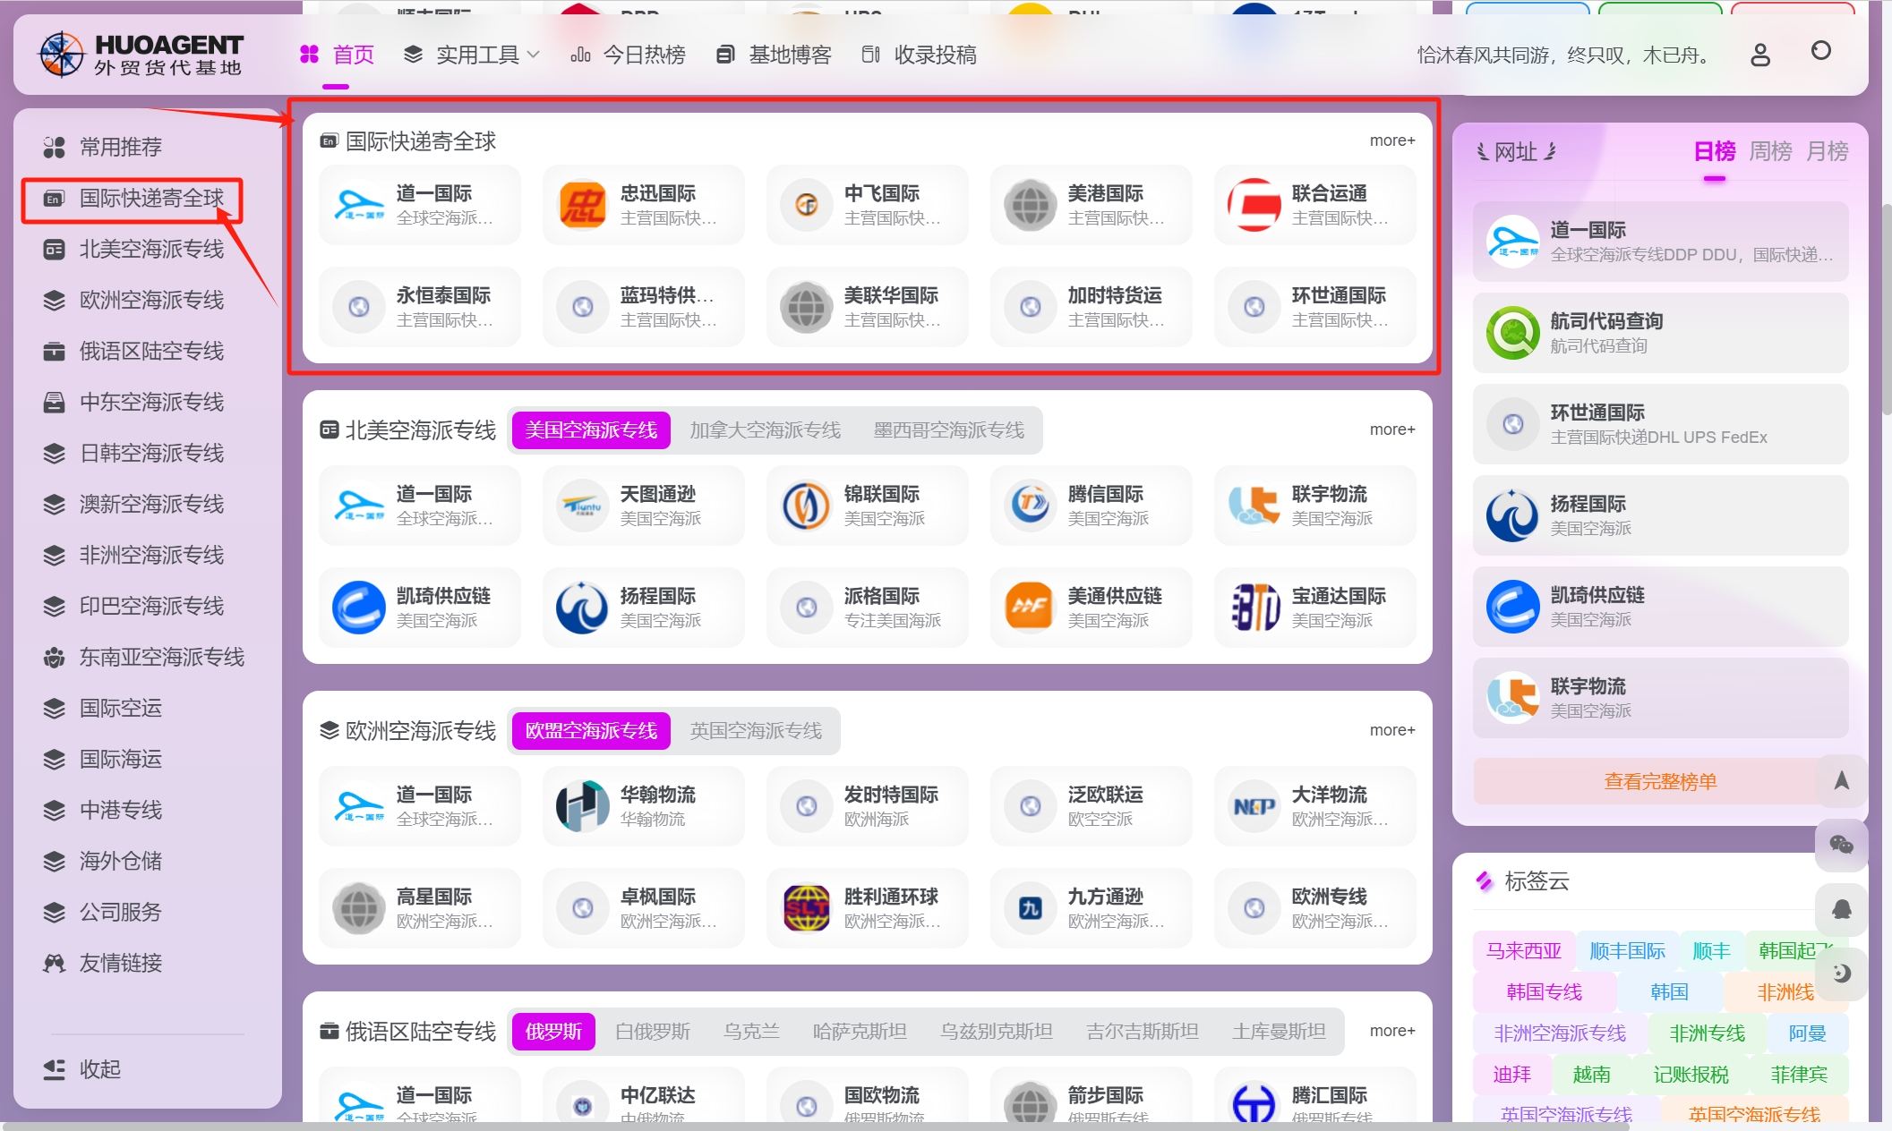Image resolution: width=1892 pixels, height=1131 pixels.
Task: Click 凯琦供应链 blue logo in 北美空海派专线
Action: click(359, 608)
